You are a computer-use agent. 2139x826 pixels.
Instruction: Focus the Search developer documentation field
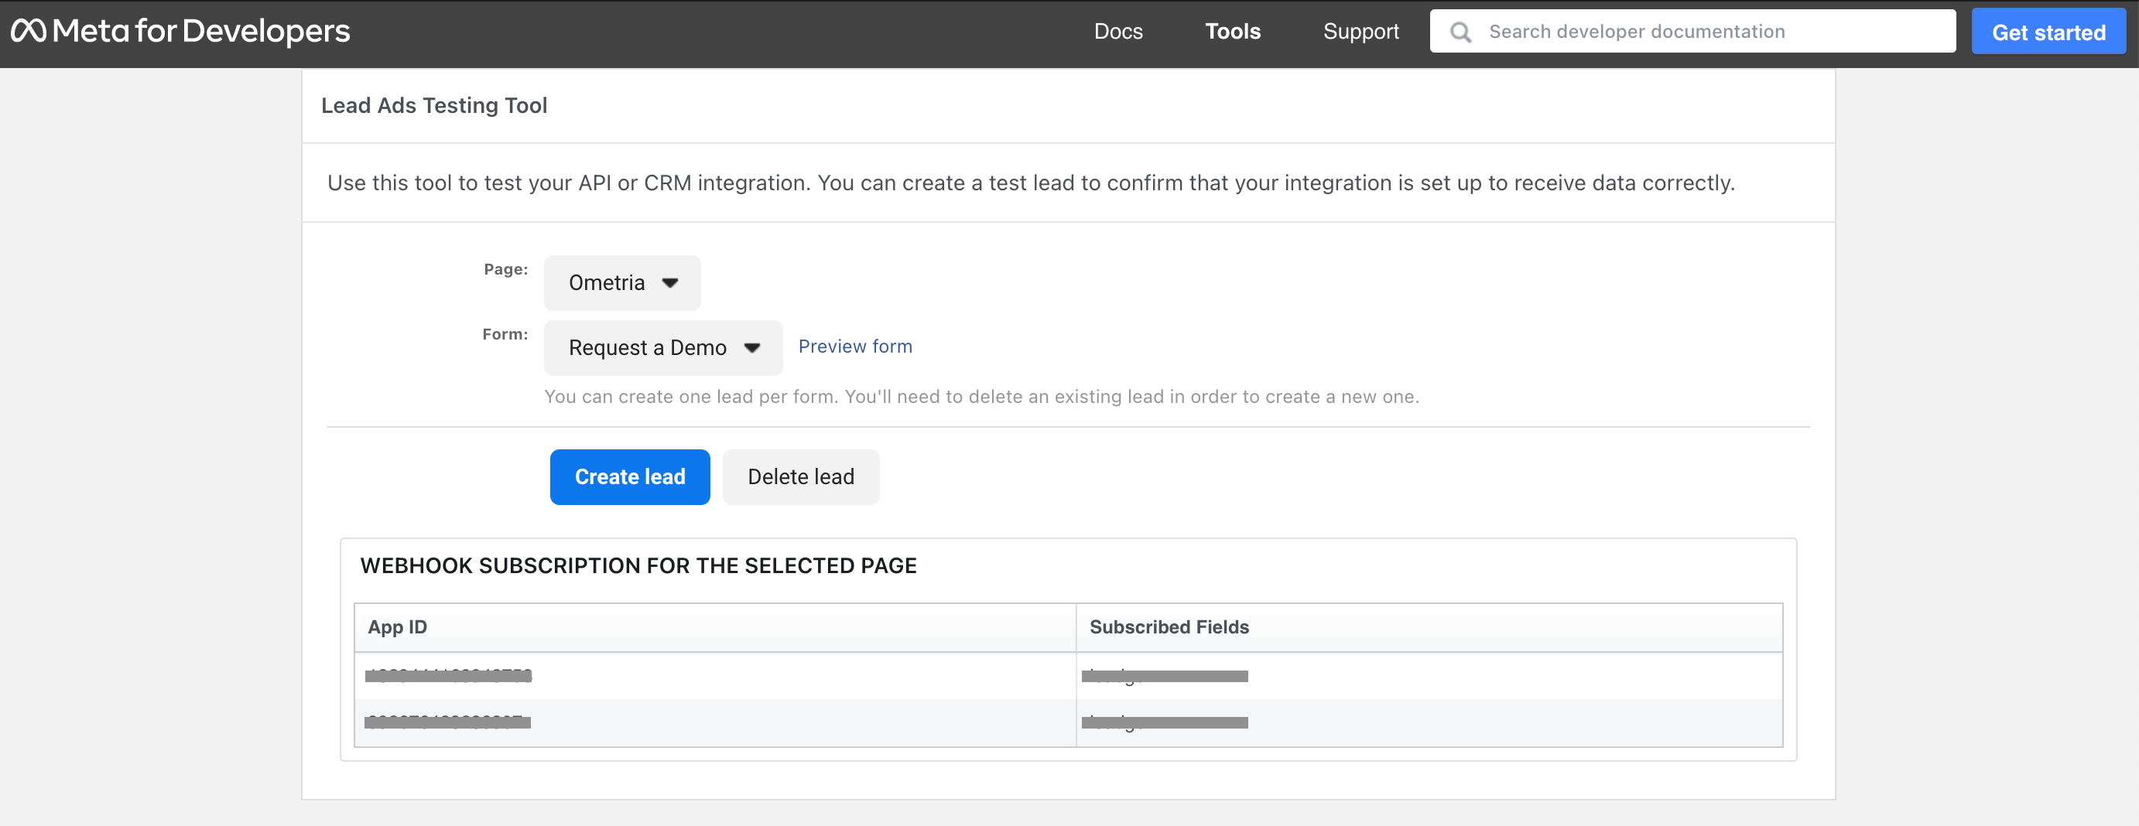click(1692, 32)
